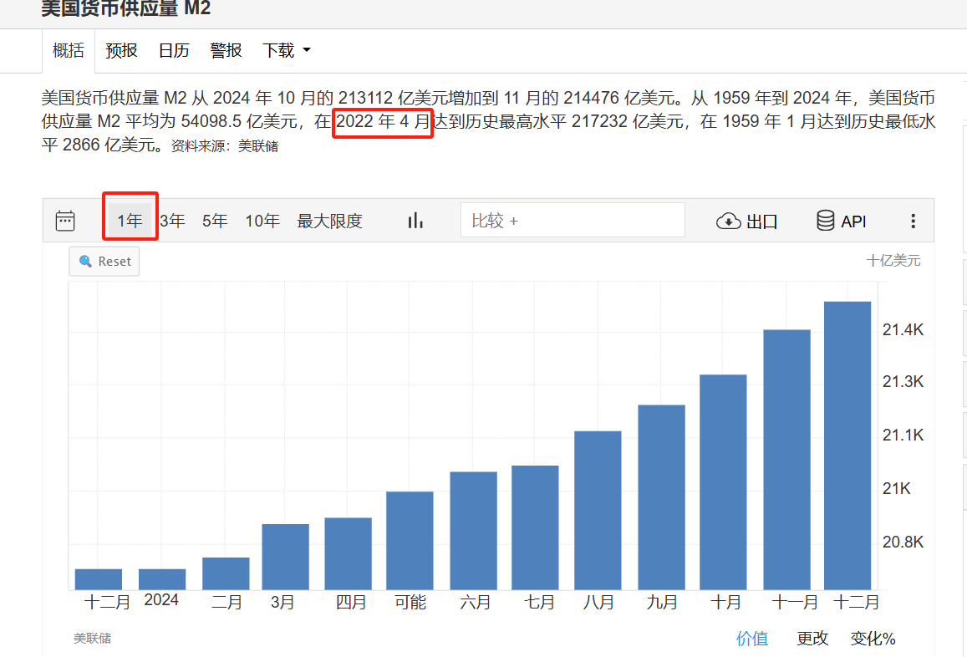Click the magnifier icon on the Reset button
Screen dimensions: 967x657
84,261
